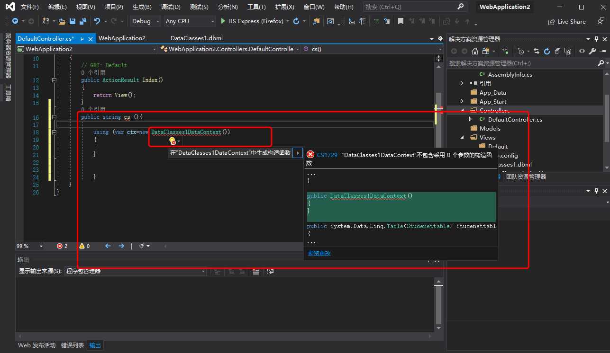Click the Home icon in Solution Explorer
610x353 pixels.
[474, 51]
